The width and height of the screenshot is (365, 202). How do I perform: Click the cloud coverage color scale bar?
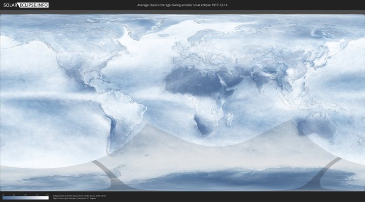25,197
